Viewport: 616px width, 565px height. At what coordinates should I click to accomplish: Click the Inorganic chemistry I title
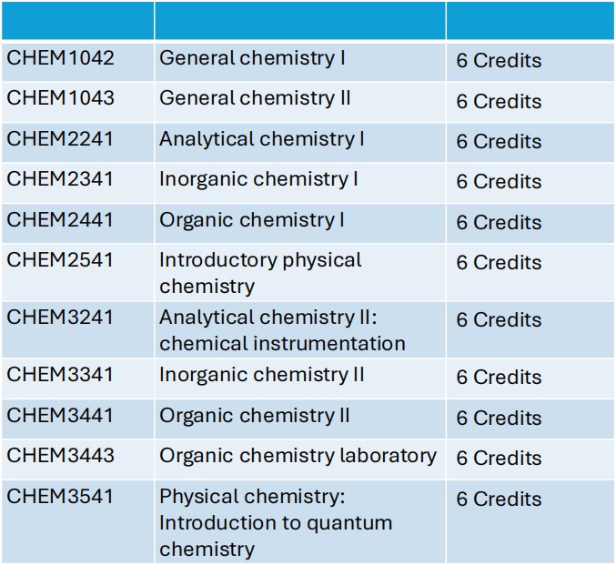[x=259, y=179]
